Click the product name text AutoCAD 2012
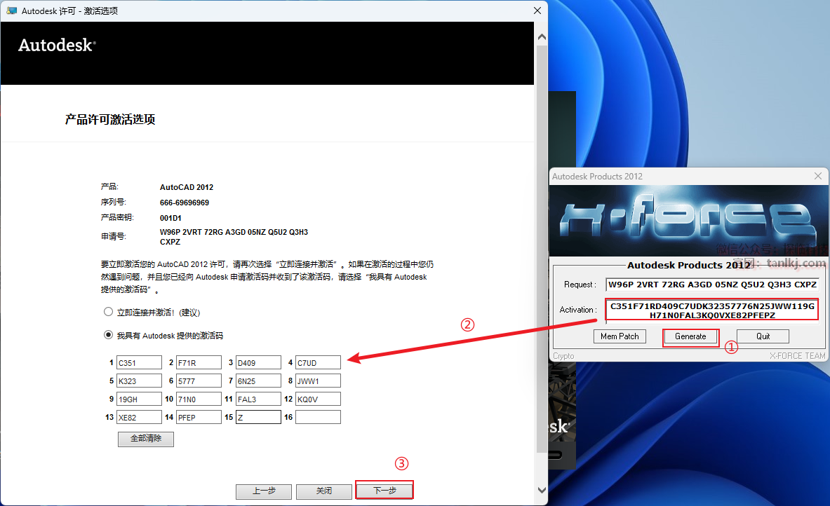Image resolution: width=830 pixels, height=506 pixels. point(187,187)
